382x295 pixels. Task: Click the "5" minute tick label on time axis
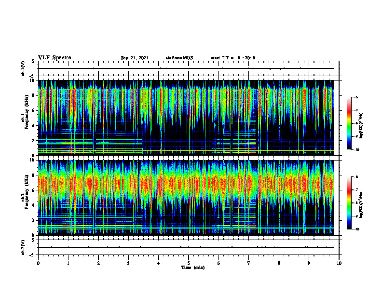[189, 263]
